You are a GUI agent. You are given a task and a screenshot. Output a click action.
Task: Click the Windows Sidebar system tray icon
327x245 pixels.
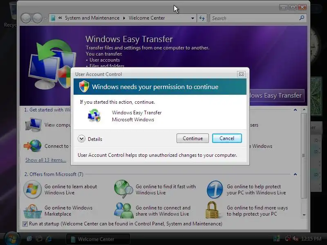tap(277, 238)
